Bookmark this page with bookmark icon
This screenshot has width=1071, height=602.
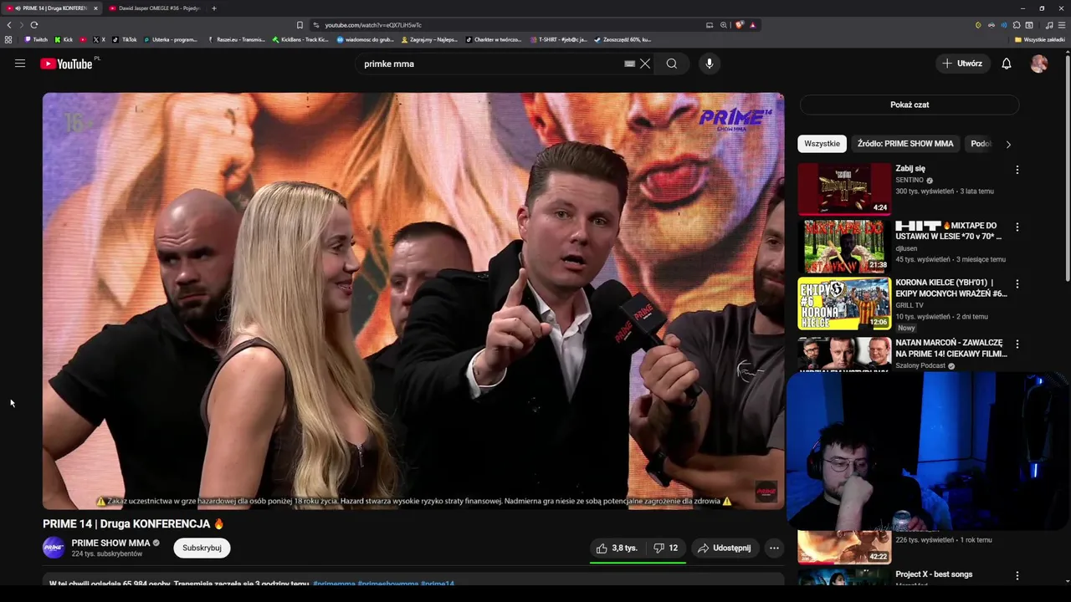point(300,25)
